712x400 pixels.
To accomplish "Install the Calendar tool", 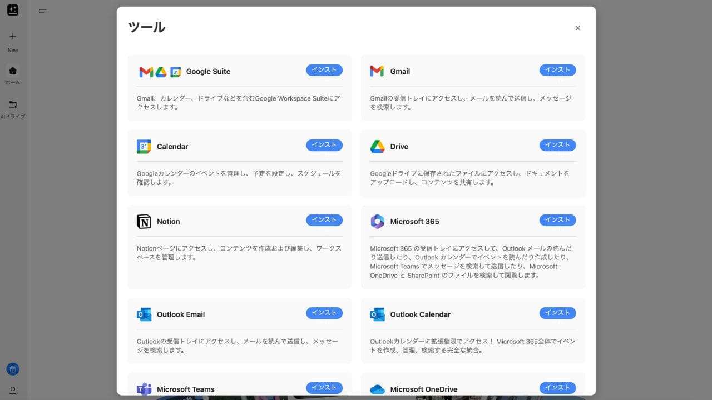I will click(x=324, y=145).
